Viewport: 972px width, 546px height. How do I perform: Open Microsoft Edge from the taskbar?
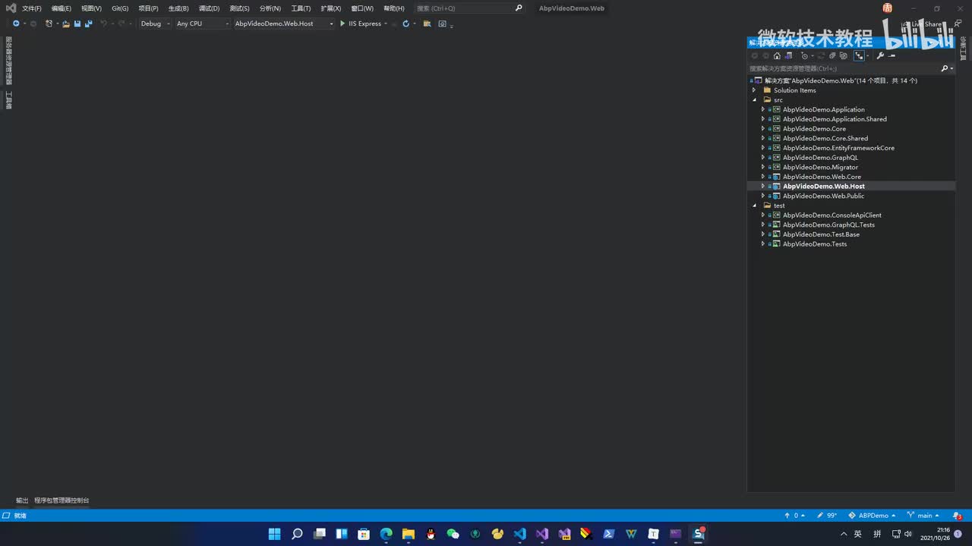(386, 534)
